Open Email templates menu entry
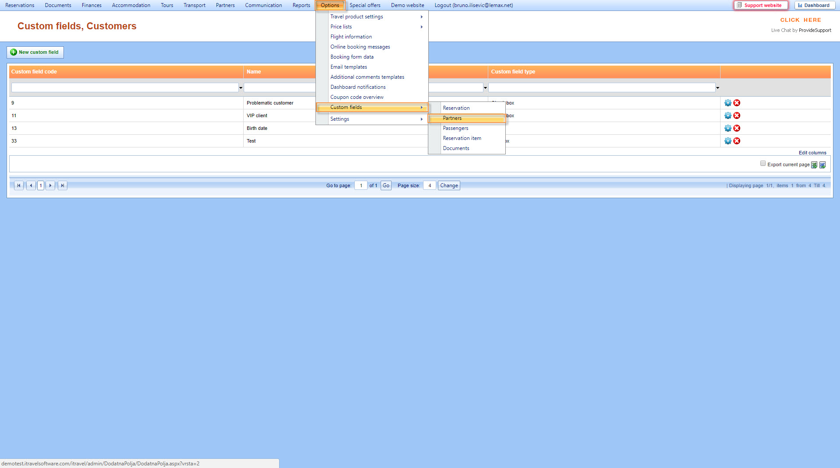 372,67
